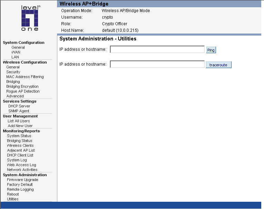Click the Ping button

(x=211, y=50)
